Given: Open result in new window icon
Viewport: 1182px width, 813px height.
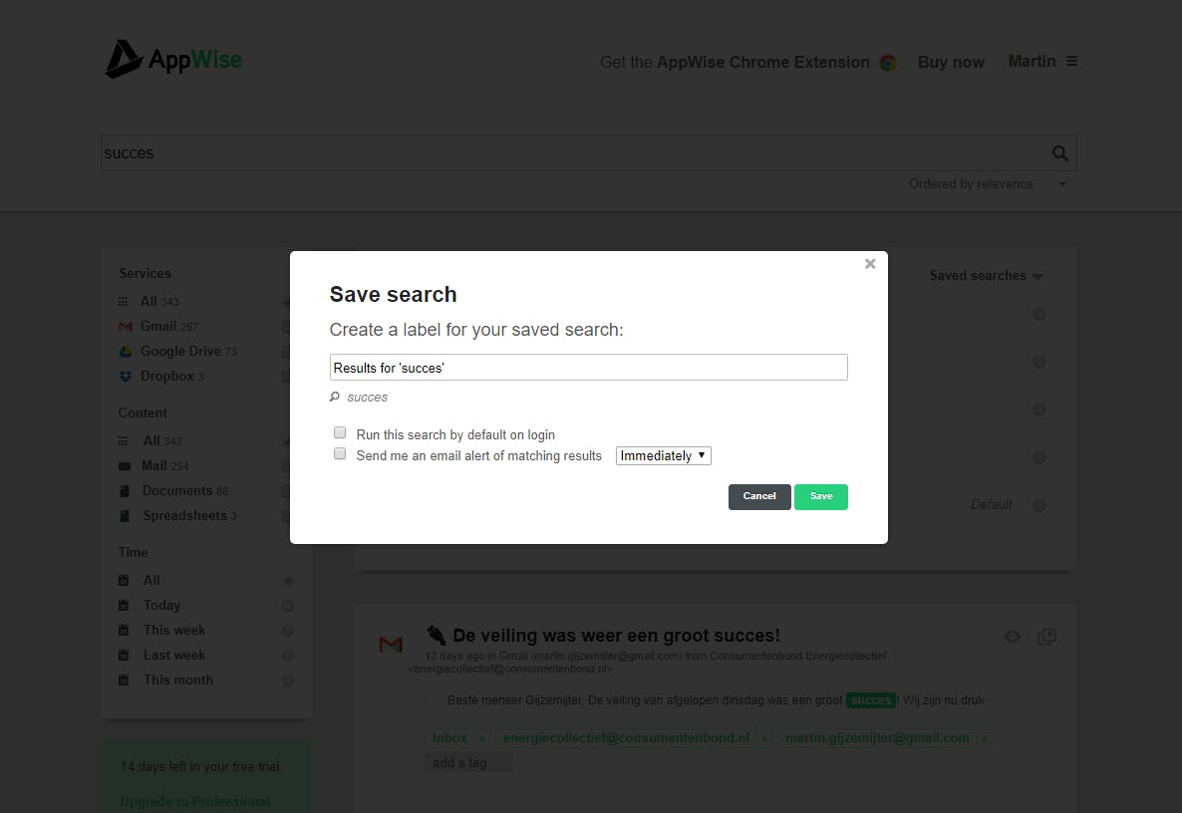Looking at the screenshot, I should [1046, 637].
